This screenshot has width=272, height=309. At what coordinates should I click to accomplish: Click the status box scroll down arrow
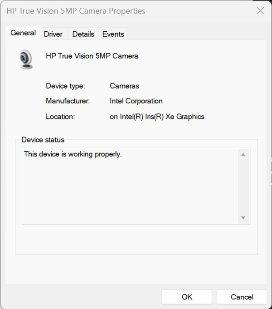point(243,217)
